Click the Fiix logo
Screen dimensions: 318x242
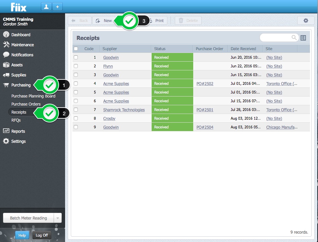pyautogui.click(x=19, y=7)
